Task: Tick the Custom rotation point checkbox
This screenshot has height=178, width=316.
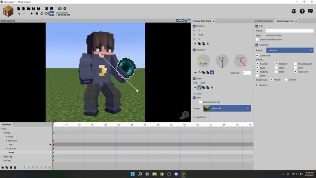Action: coord(257,40)
